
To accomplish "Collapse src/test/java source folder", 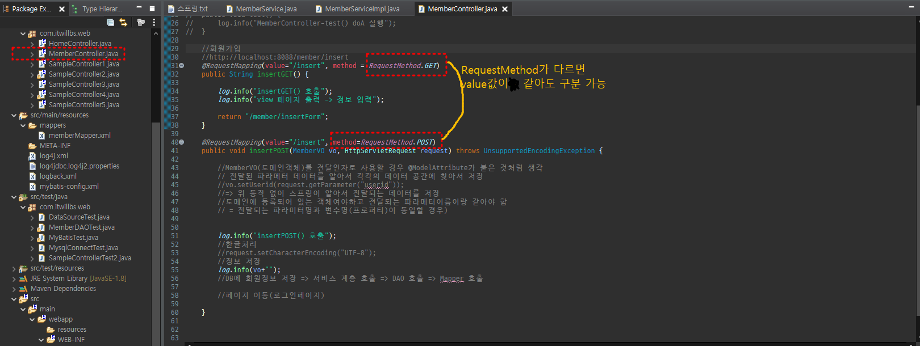I will click(14, 197).
